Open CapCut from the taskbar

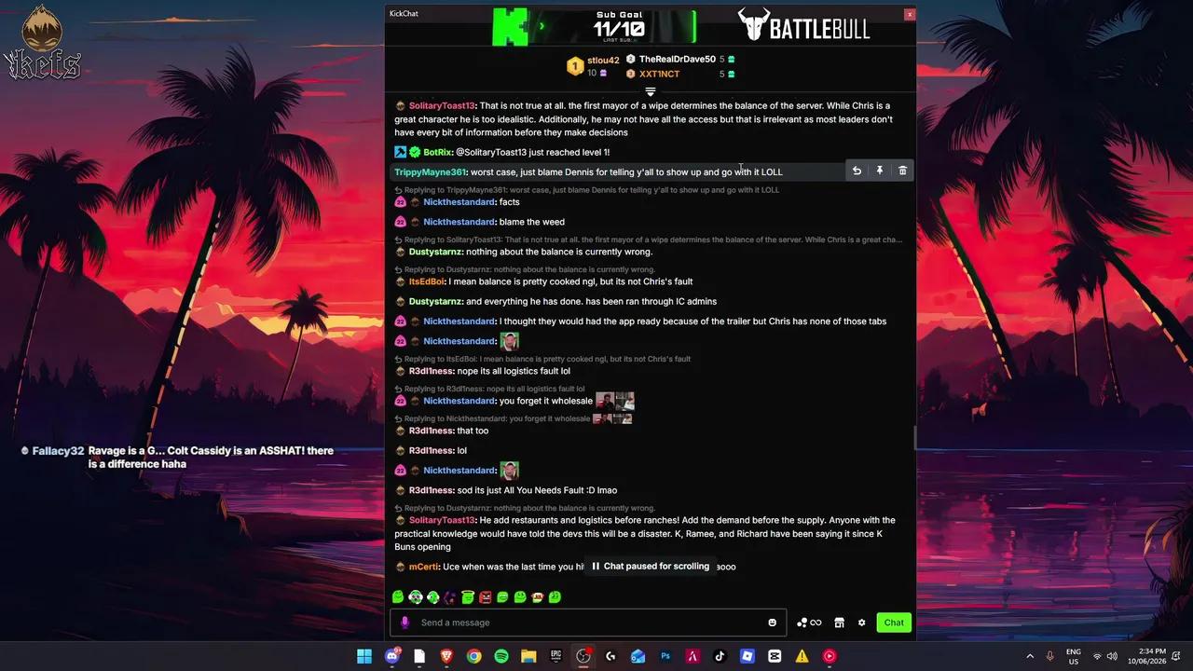click(775, 656)
